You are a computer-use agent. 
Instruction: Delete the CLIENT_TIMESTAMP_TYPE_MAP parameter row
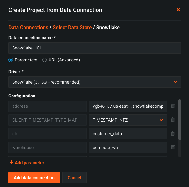point(173,120)
